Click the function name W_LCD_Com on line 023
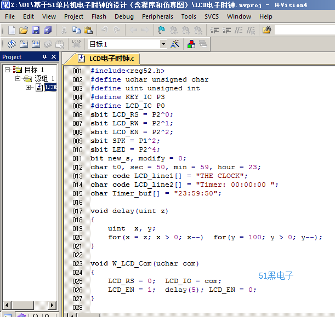 [x=132, y=264]
